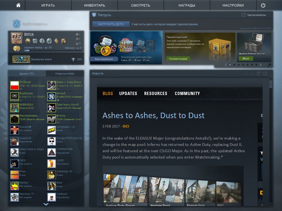
Task: Go to the home screen icon
Action: click(18, 5)
